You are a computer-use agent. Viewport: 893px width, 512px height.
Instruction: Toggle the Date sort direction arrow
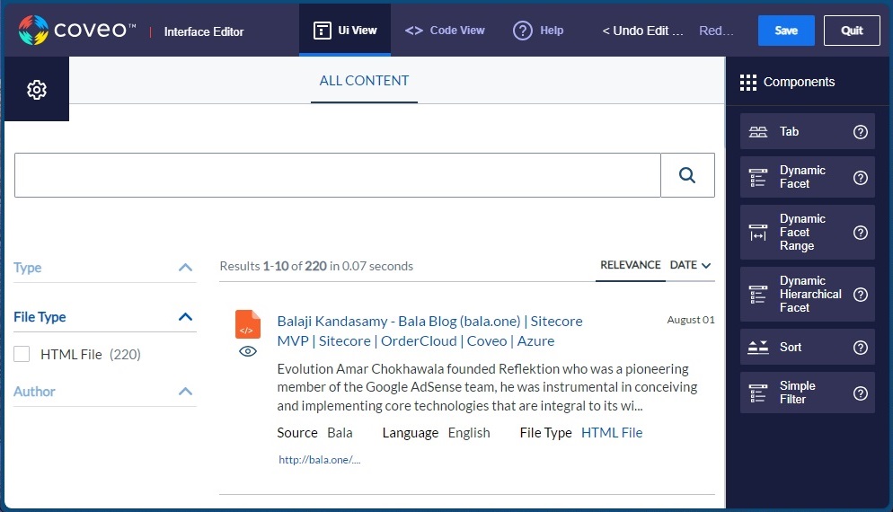click(706, 265)
